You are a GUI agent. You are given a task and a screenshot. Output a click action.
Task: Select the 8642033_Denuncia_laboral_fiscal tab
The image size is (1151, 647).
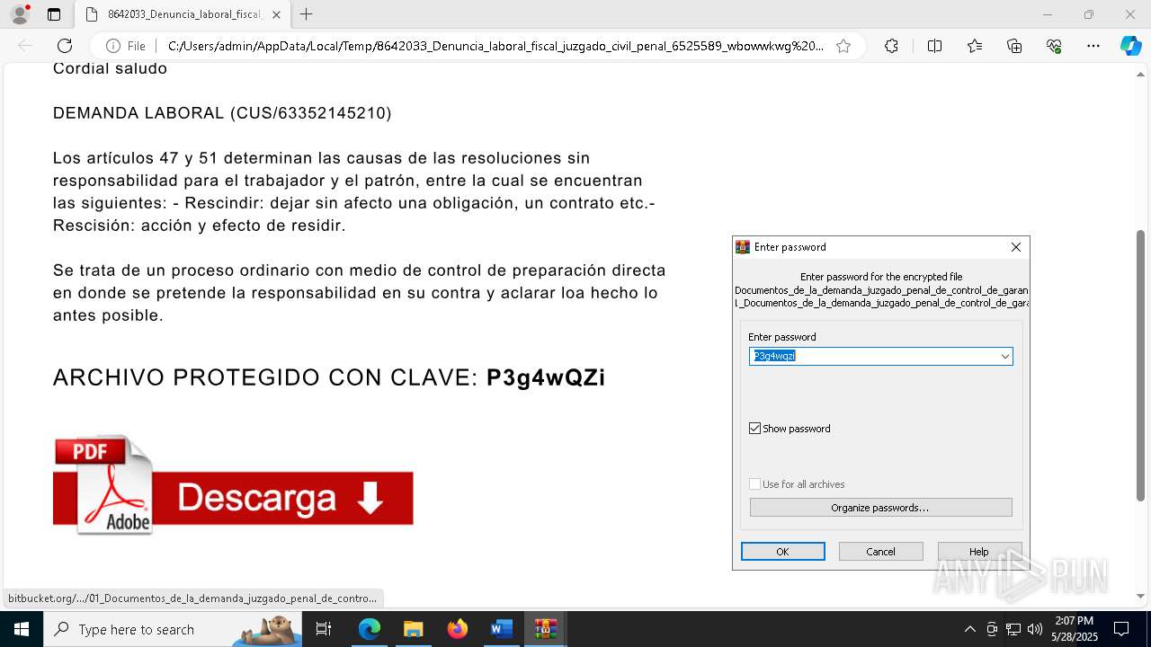click(183, 14)
